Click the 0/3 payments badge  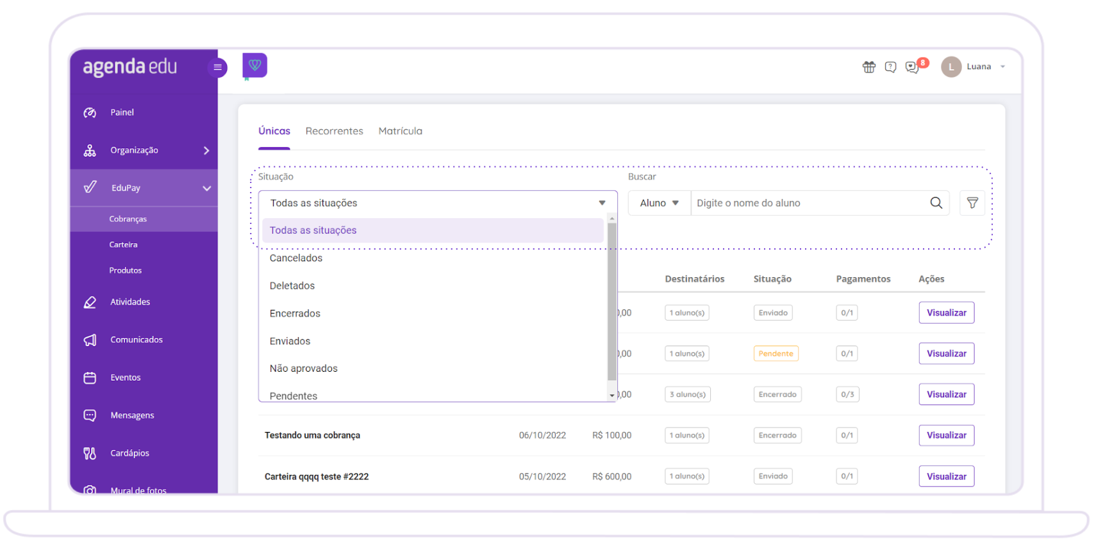click(x=847, y=394)
